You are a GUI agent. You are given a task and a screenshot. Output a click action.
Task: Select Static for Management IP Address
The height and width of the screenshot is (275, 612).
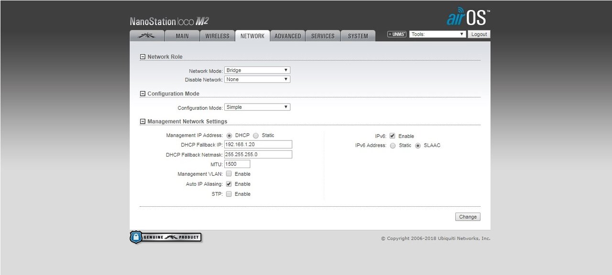(x=256, y=136)
